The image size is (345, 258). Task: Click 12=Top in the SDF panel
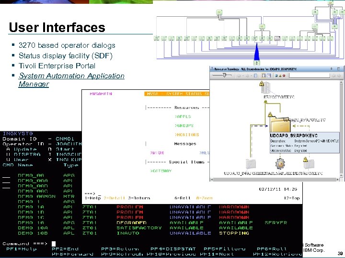pyautogui.click(x=292, y=198)
